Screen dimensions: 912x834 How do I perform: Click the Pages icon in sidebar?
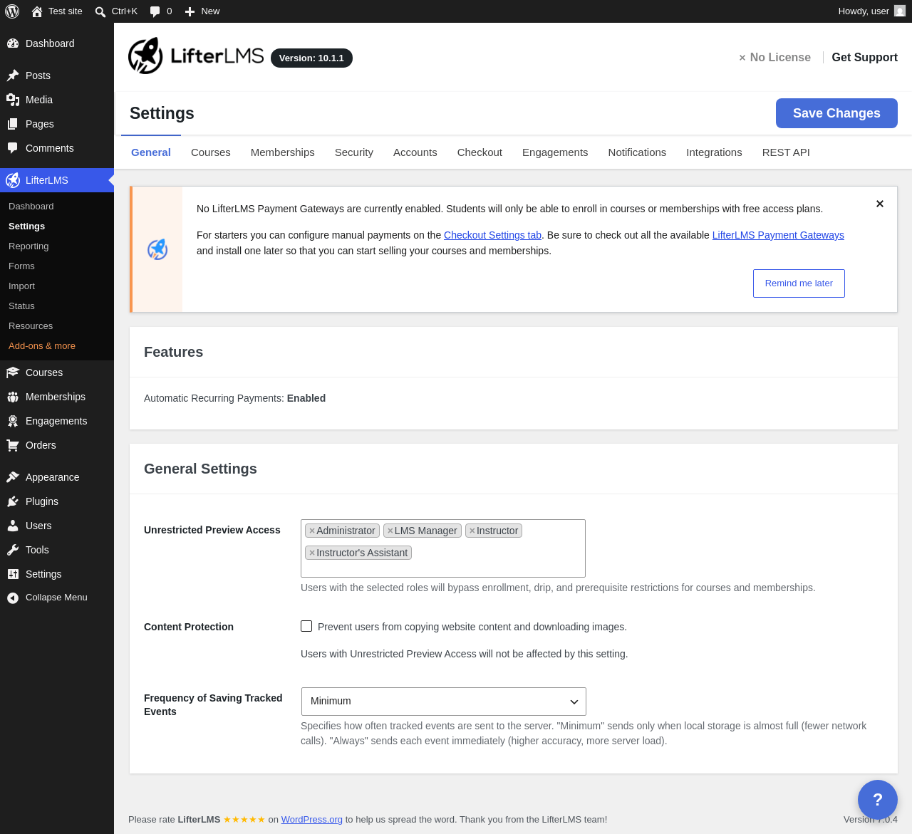pos(13,124)
